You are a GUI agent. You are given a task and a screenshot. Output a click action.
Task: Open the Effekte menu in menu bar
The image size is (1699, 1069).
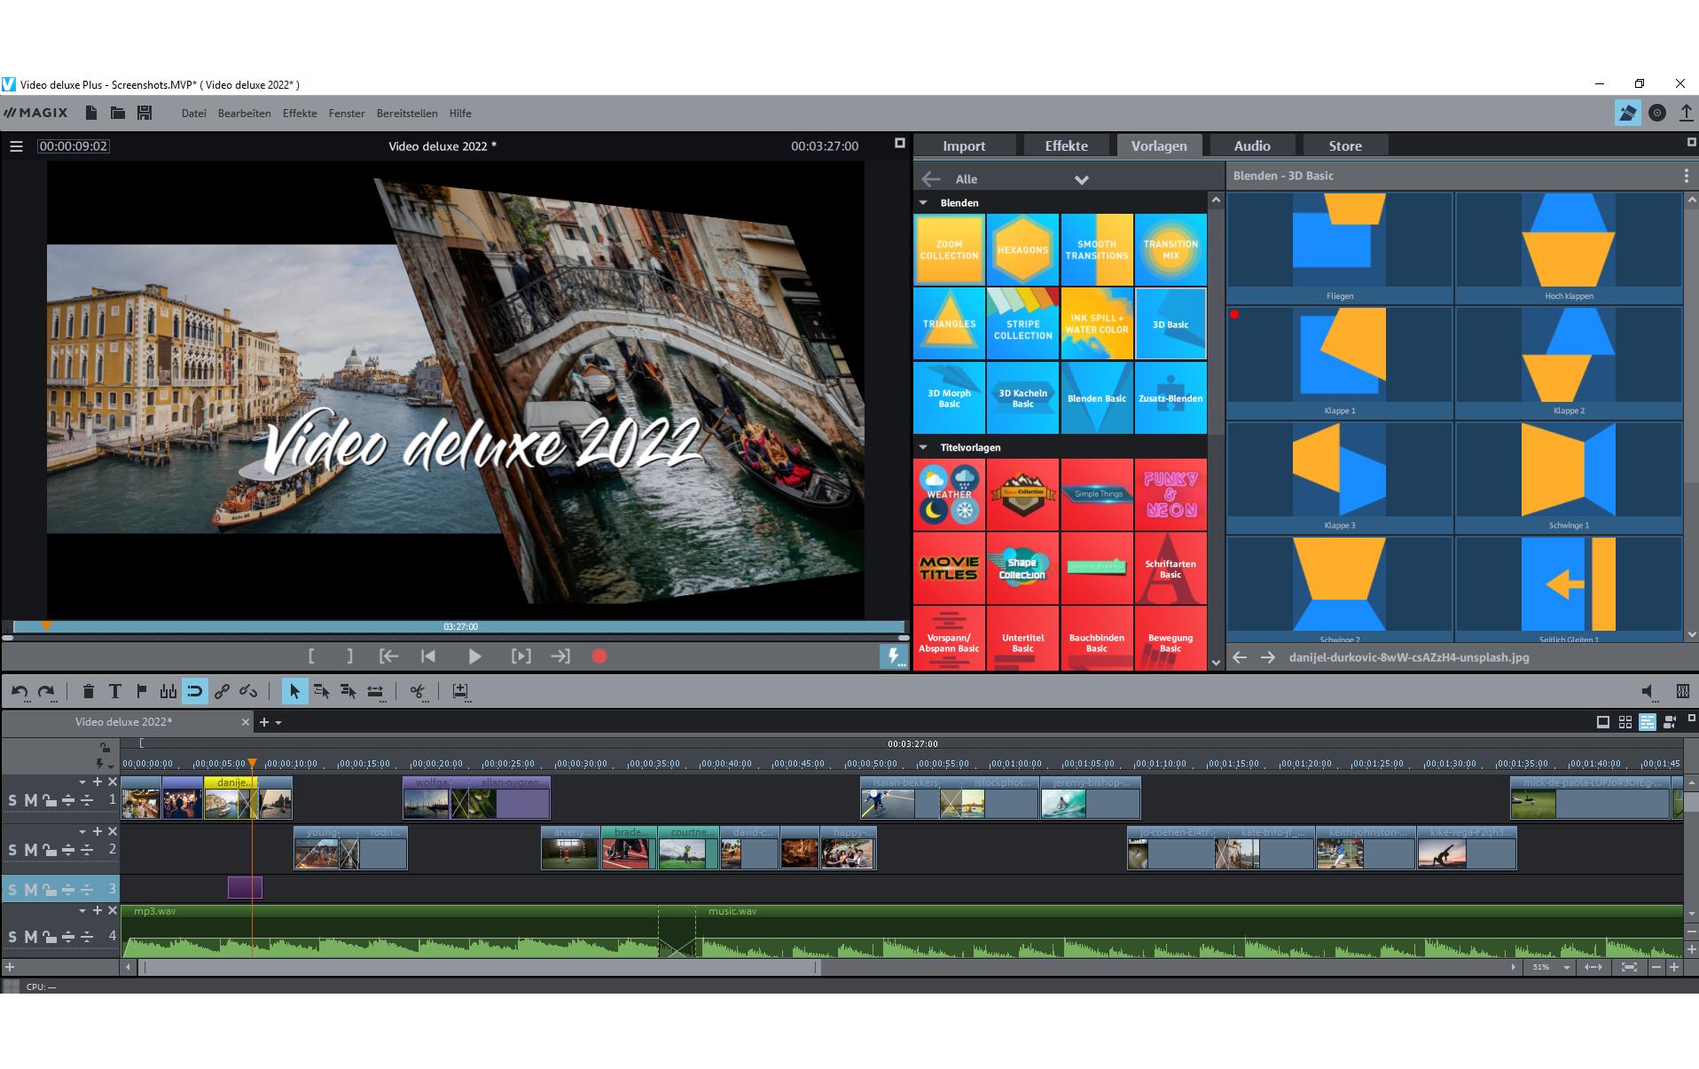[x=300, y=114]
